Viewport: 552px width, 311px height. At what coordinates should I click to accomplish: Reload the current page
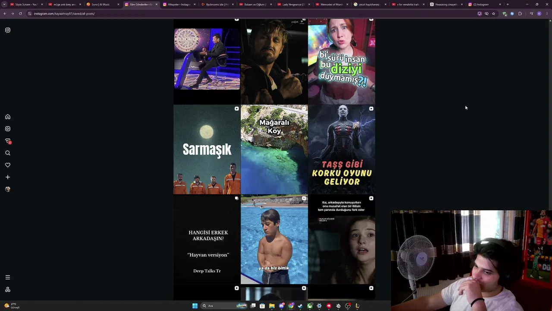pyautogui.click(x=20, y=13)
